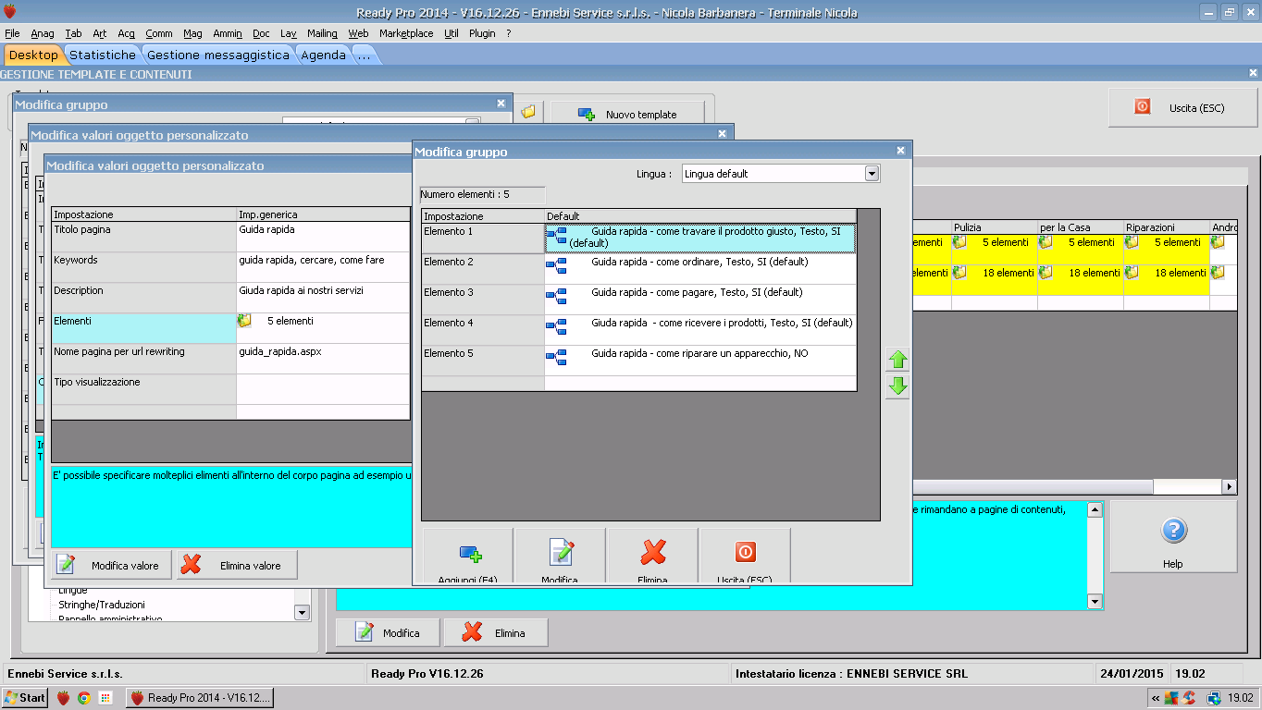This screenshot has height=710, width=1262.
Task: Click the folder icon in the Elementi row
Action: (x=244, y=322)
